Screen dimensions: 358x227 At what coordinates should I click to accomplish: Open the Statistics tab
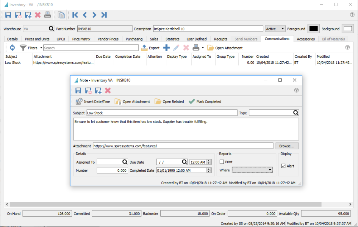coord(173,39)
